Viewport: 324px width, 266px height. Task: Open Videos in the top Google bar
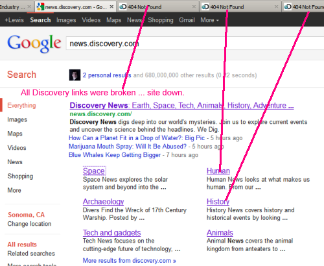point(91,20)
